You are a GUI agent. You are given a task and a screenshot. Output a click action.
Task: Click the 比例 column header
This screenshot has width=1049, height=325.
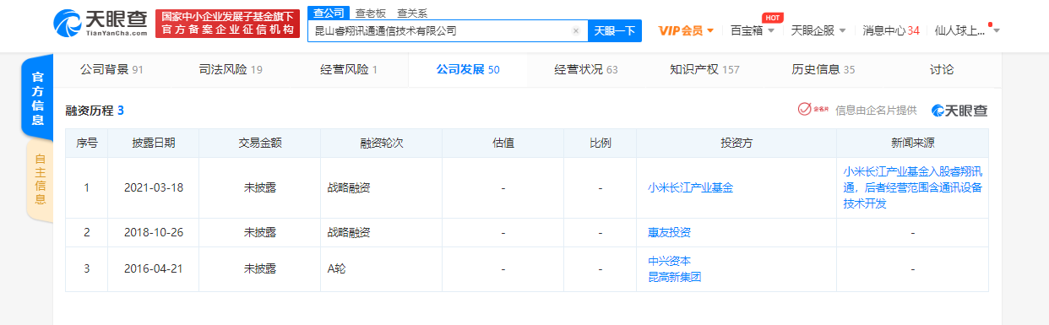tap(601, 143)
